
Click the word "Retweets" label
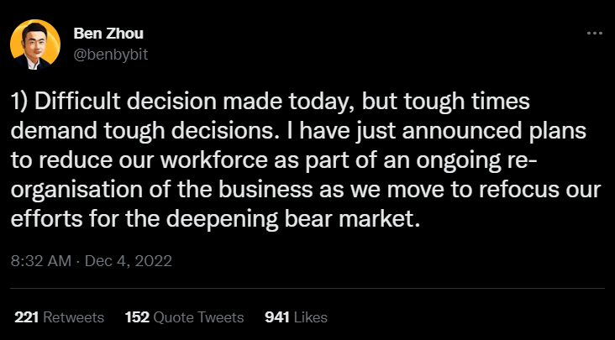click(x=73, y=317)
